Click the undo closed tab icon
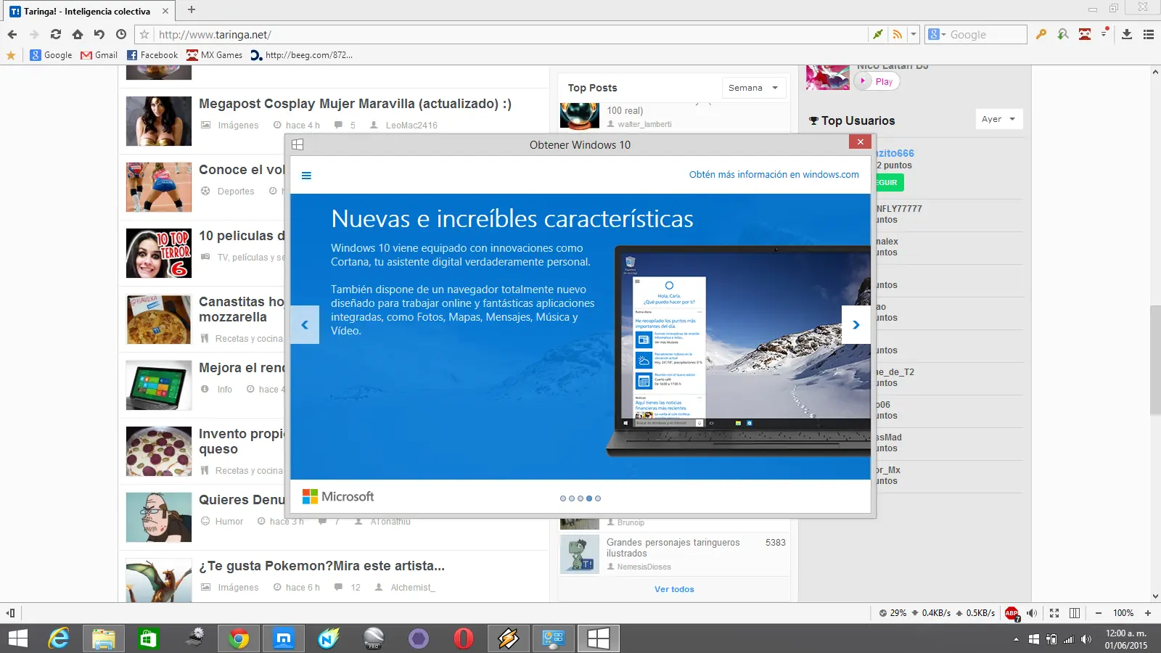Viewport: 1161px width, 653px height. 99,34
